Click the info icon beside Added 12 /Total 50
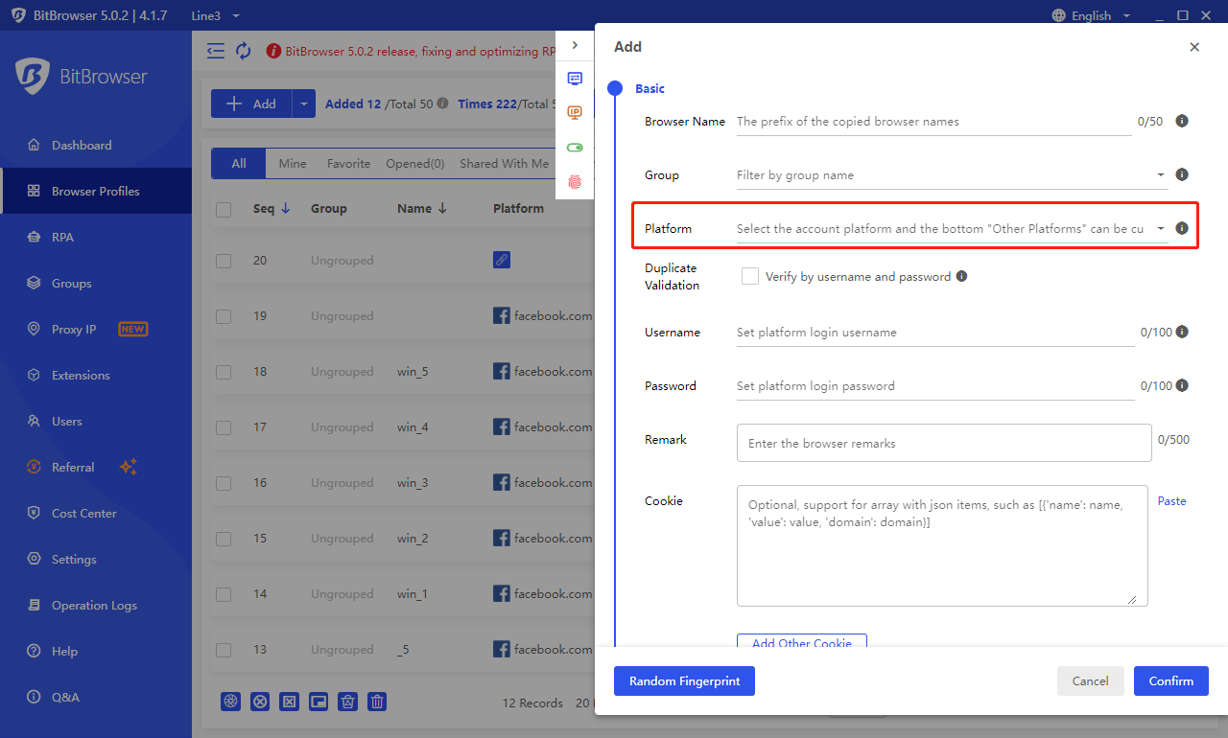 (442, 104)
